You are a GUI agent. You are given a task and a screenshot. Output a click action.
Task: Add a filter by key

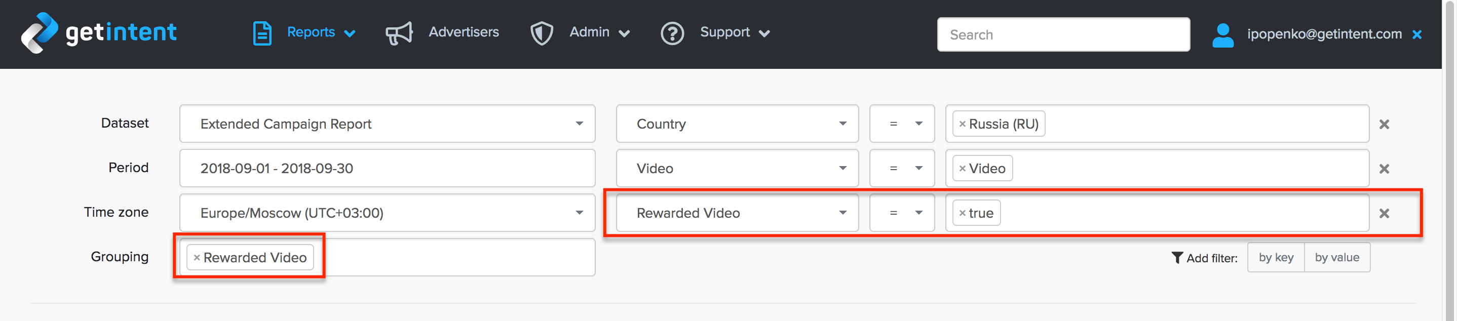1276,258
